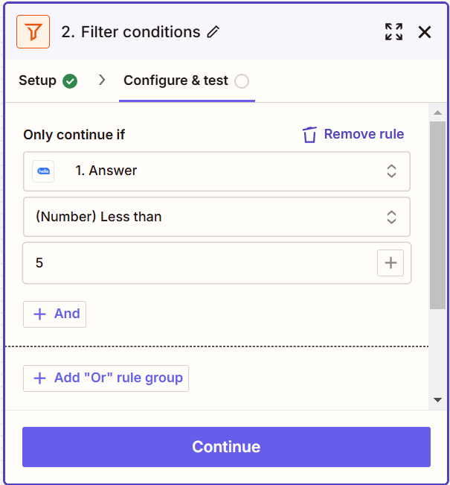Add an "Or" rule group

pyautogui.click(x=106, y=378)
